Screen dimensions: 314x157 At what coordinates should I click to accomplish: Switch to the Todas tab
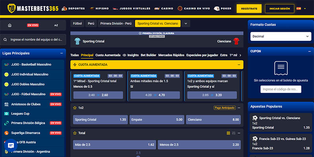(75, 55)
